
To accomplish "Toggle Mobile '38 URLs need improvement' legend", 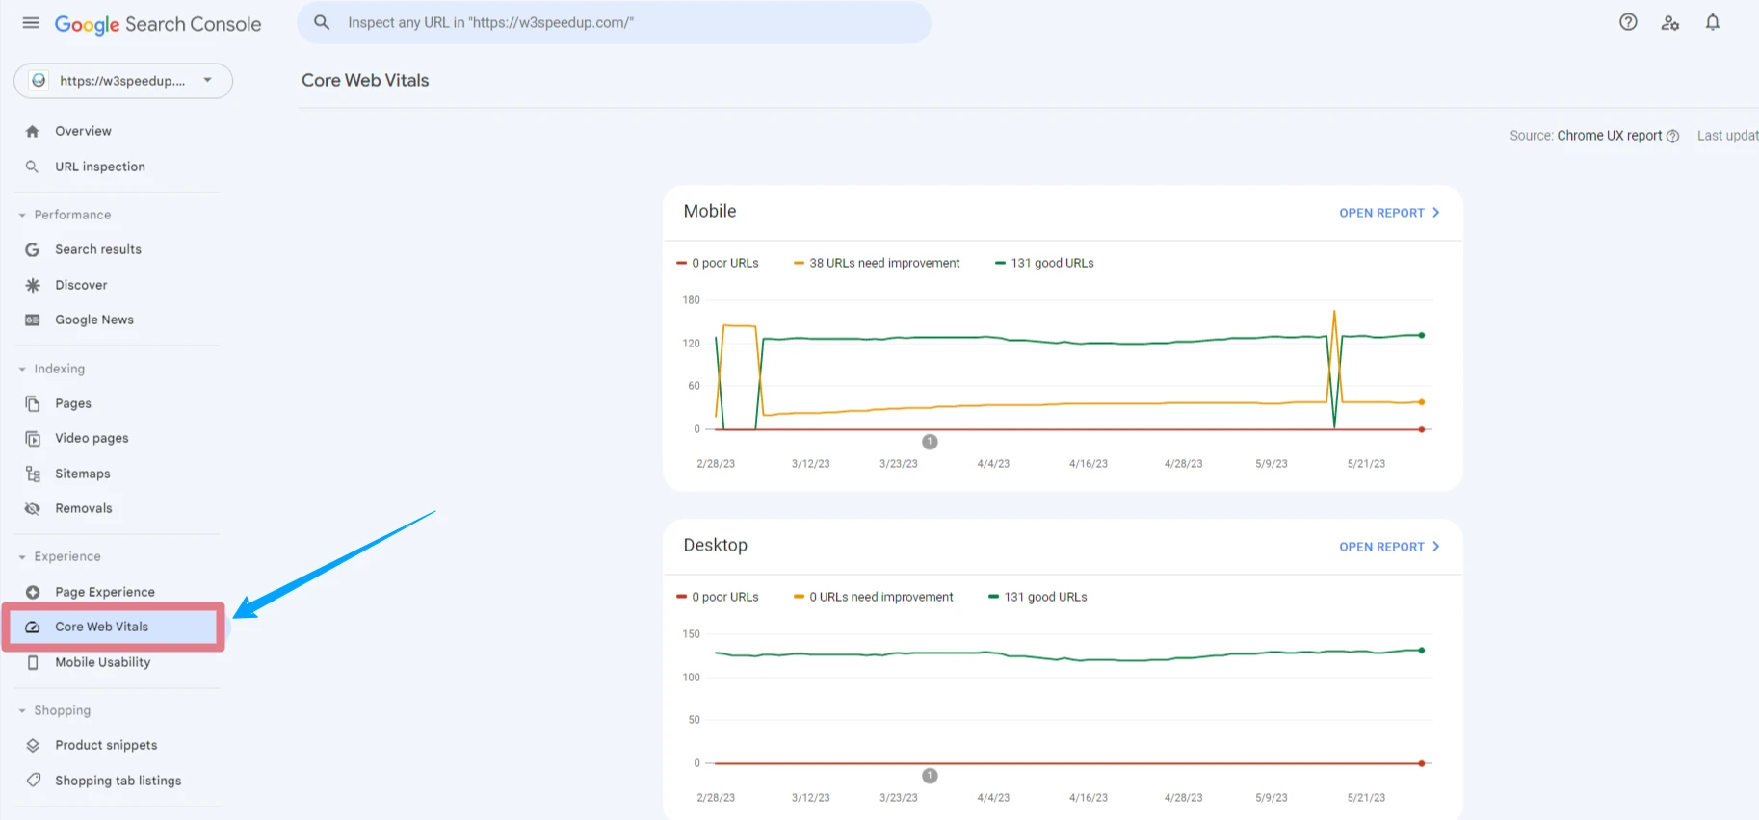I will point(877,263).
